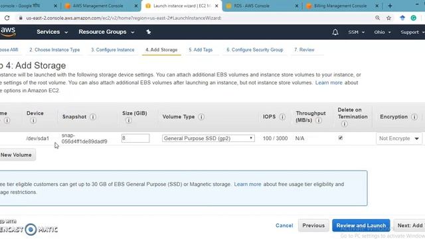Reload the page with refresh icon
425x239 pixels.
tap(7, 18)
